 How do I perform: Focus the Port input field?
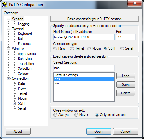[x=126, y=37]
